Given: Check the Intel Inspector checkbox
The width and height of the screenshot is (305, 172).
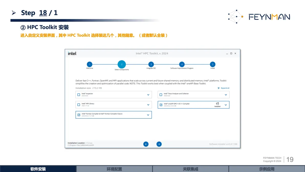Looking at the screenshot, I should [x=79, y=95].
